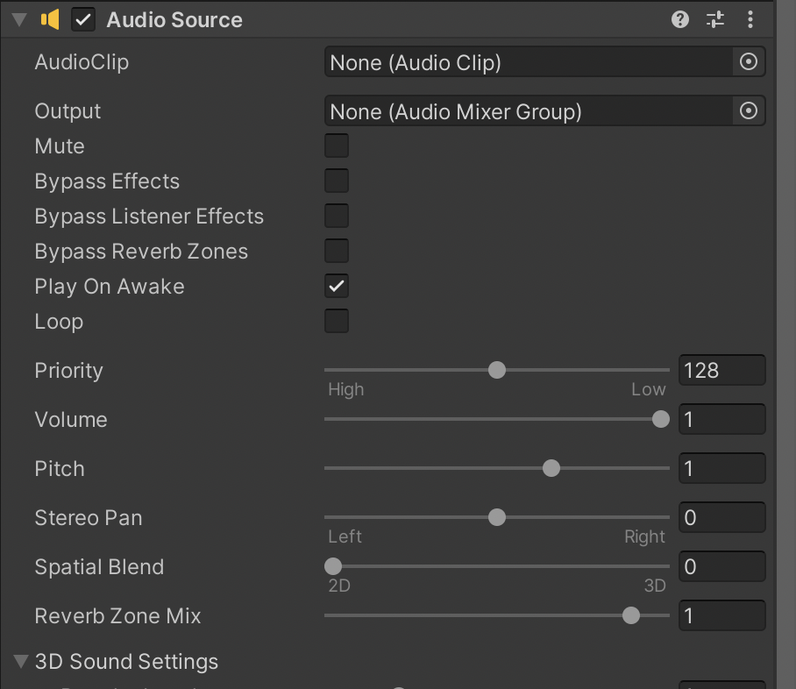This screenshot has height=689, width=796.
Task: Click the Priority slider handle
Action: click(x=497, y=370)
